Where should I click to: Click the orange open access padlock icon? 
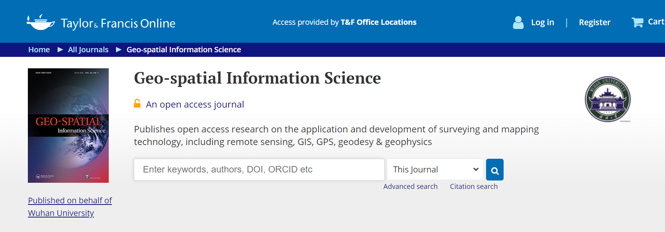pyautogui.click(x=137, y=103)
